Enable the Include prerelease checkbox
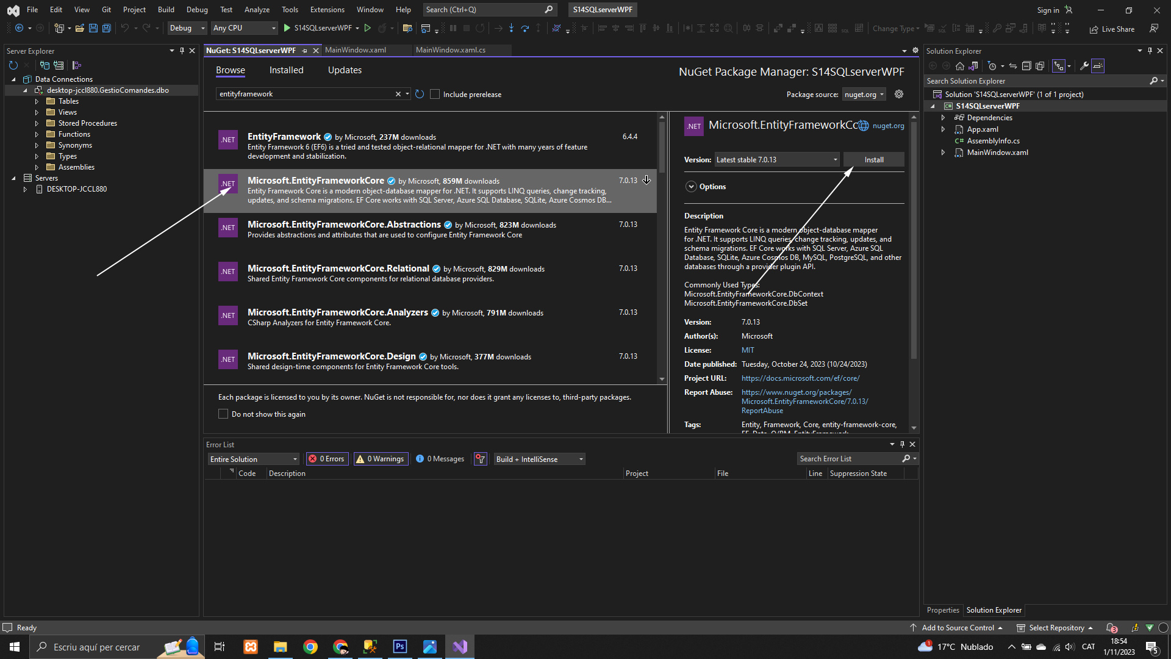This screenshot has width=1171, height=659. click(x=435, y=94)
